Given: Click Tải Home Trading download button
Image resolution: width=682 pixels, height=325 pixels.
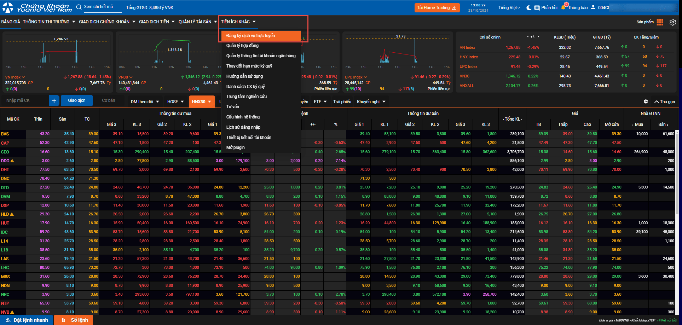Looking at the screenshot, I should coord(437,8).
